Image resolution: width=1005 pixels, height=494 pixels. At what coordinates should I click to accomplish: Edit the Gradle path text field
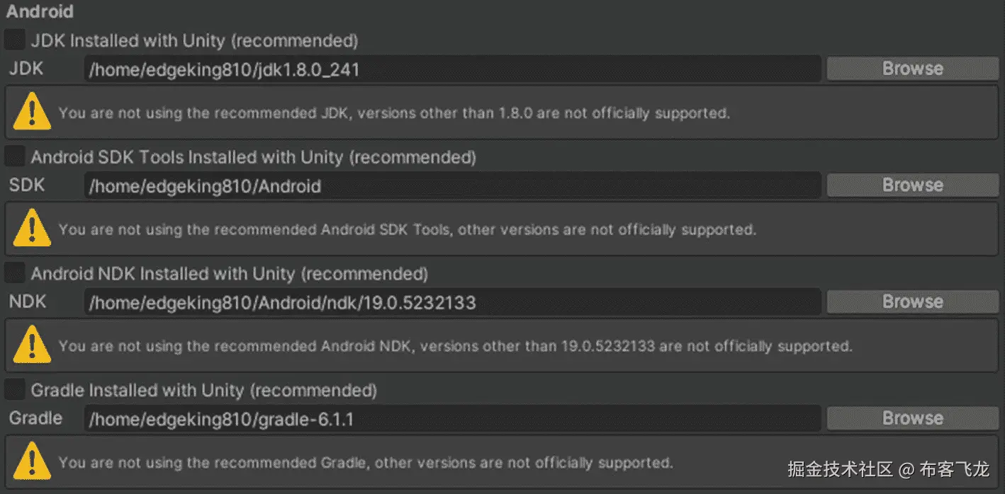(452, 420)
